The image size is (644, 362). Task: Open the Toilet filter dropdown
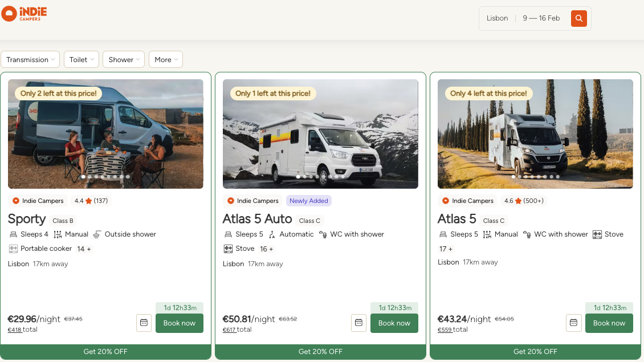click(x=82, y=59)
